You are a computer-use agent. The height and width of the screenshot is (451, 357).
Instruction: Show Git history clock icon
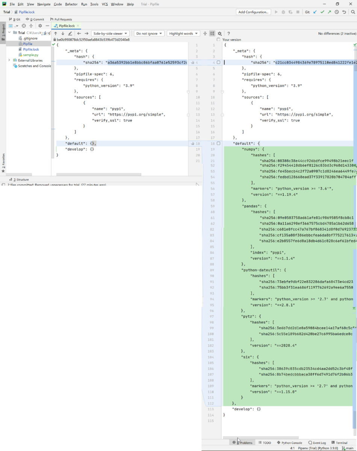(337, 12)
